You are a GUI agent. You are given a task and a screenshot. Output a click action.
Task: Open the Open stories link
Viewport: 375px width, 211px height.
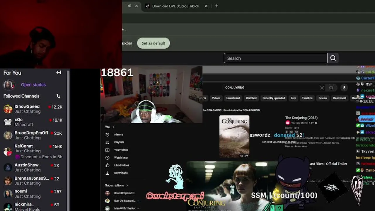pos(33,85)
